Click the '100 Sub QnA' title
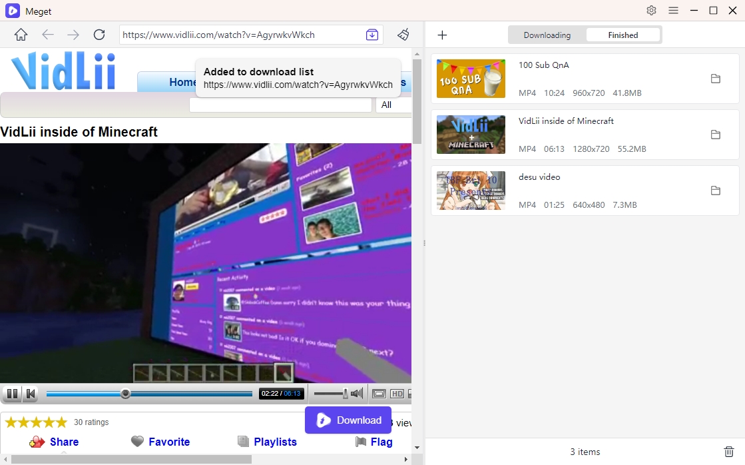The image size is (745, 465). (x=543, y=65)
